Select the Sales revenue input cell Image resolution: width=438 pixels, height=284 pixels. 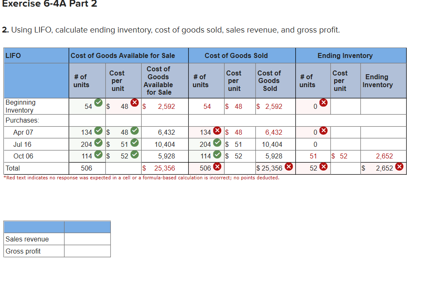click(x=88, y=239)
